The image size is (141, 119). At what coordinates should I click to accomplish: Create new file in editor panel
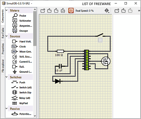(x=117, y=11)
